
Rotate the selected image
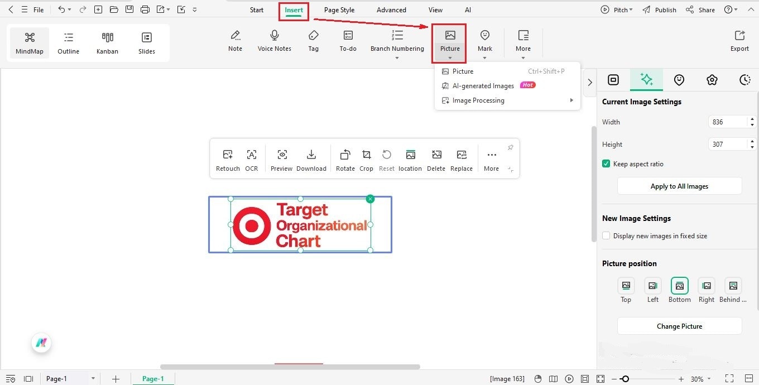click(x=345, y=160)
